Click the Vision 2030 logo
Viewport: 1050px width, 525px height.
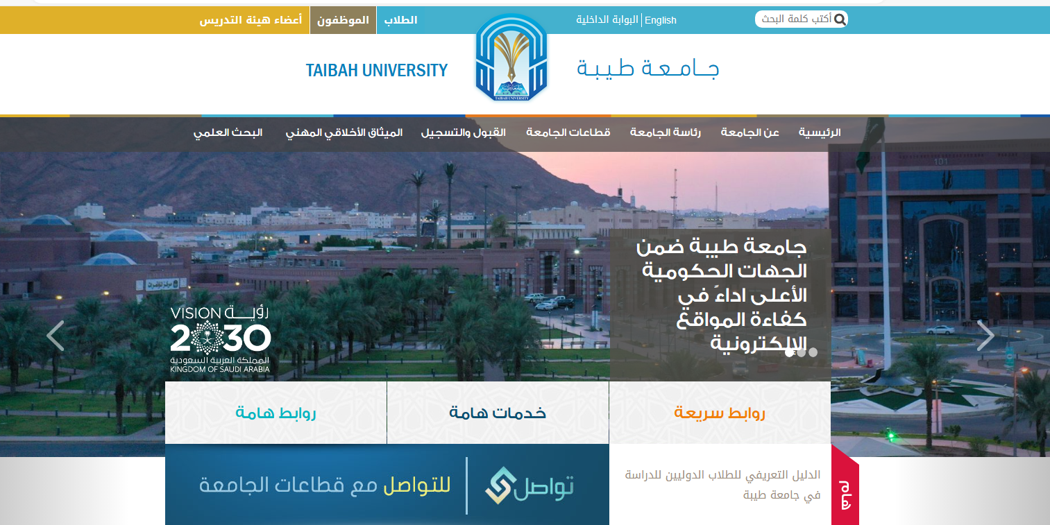coord(220,340)
